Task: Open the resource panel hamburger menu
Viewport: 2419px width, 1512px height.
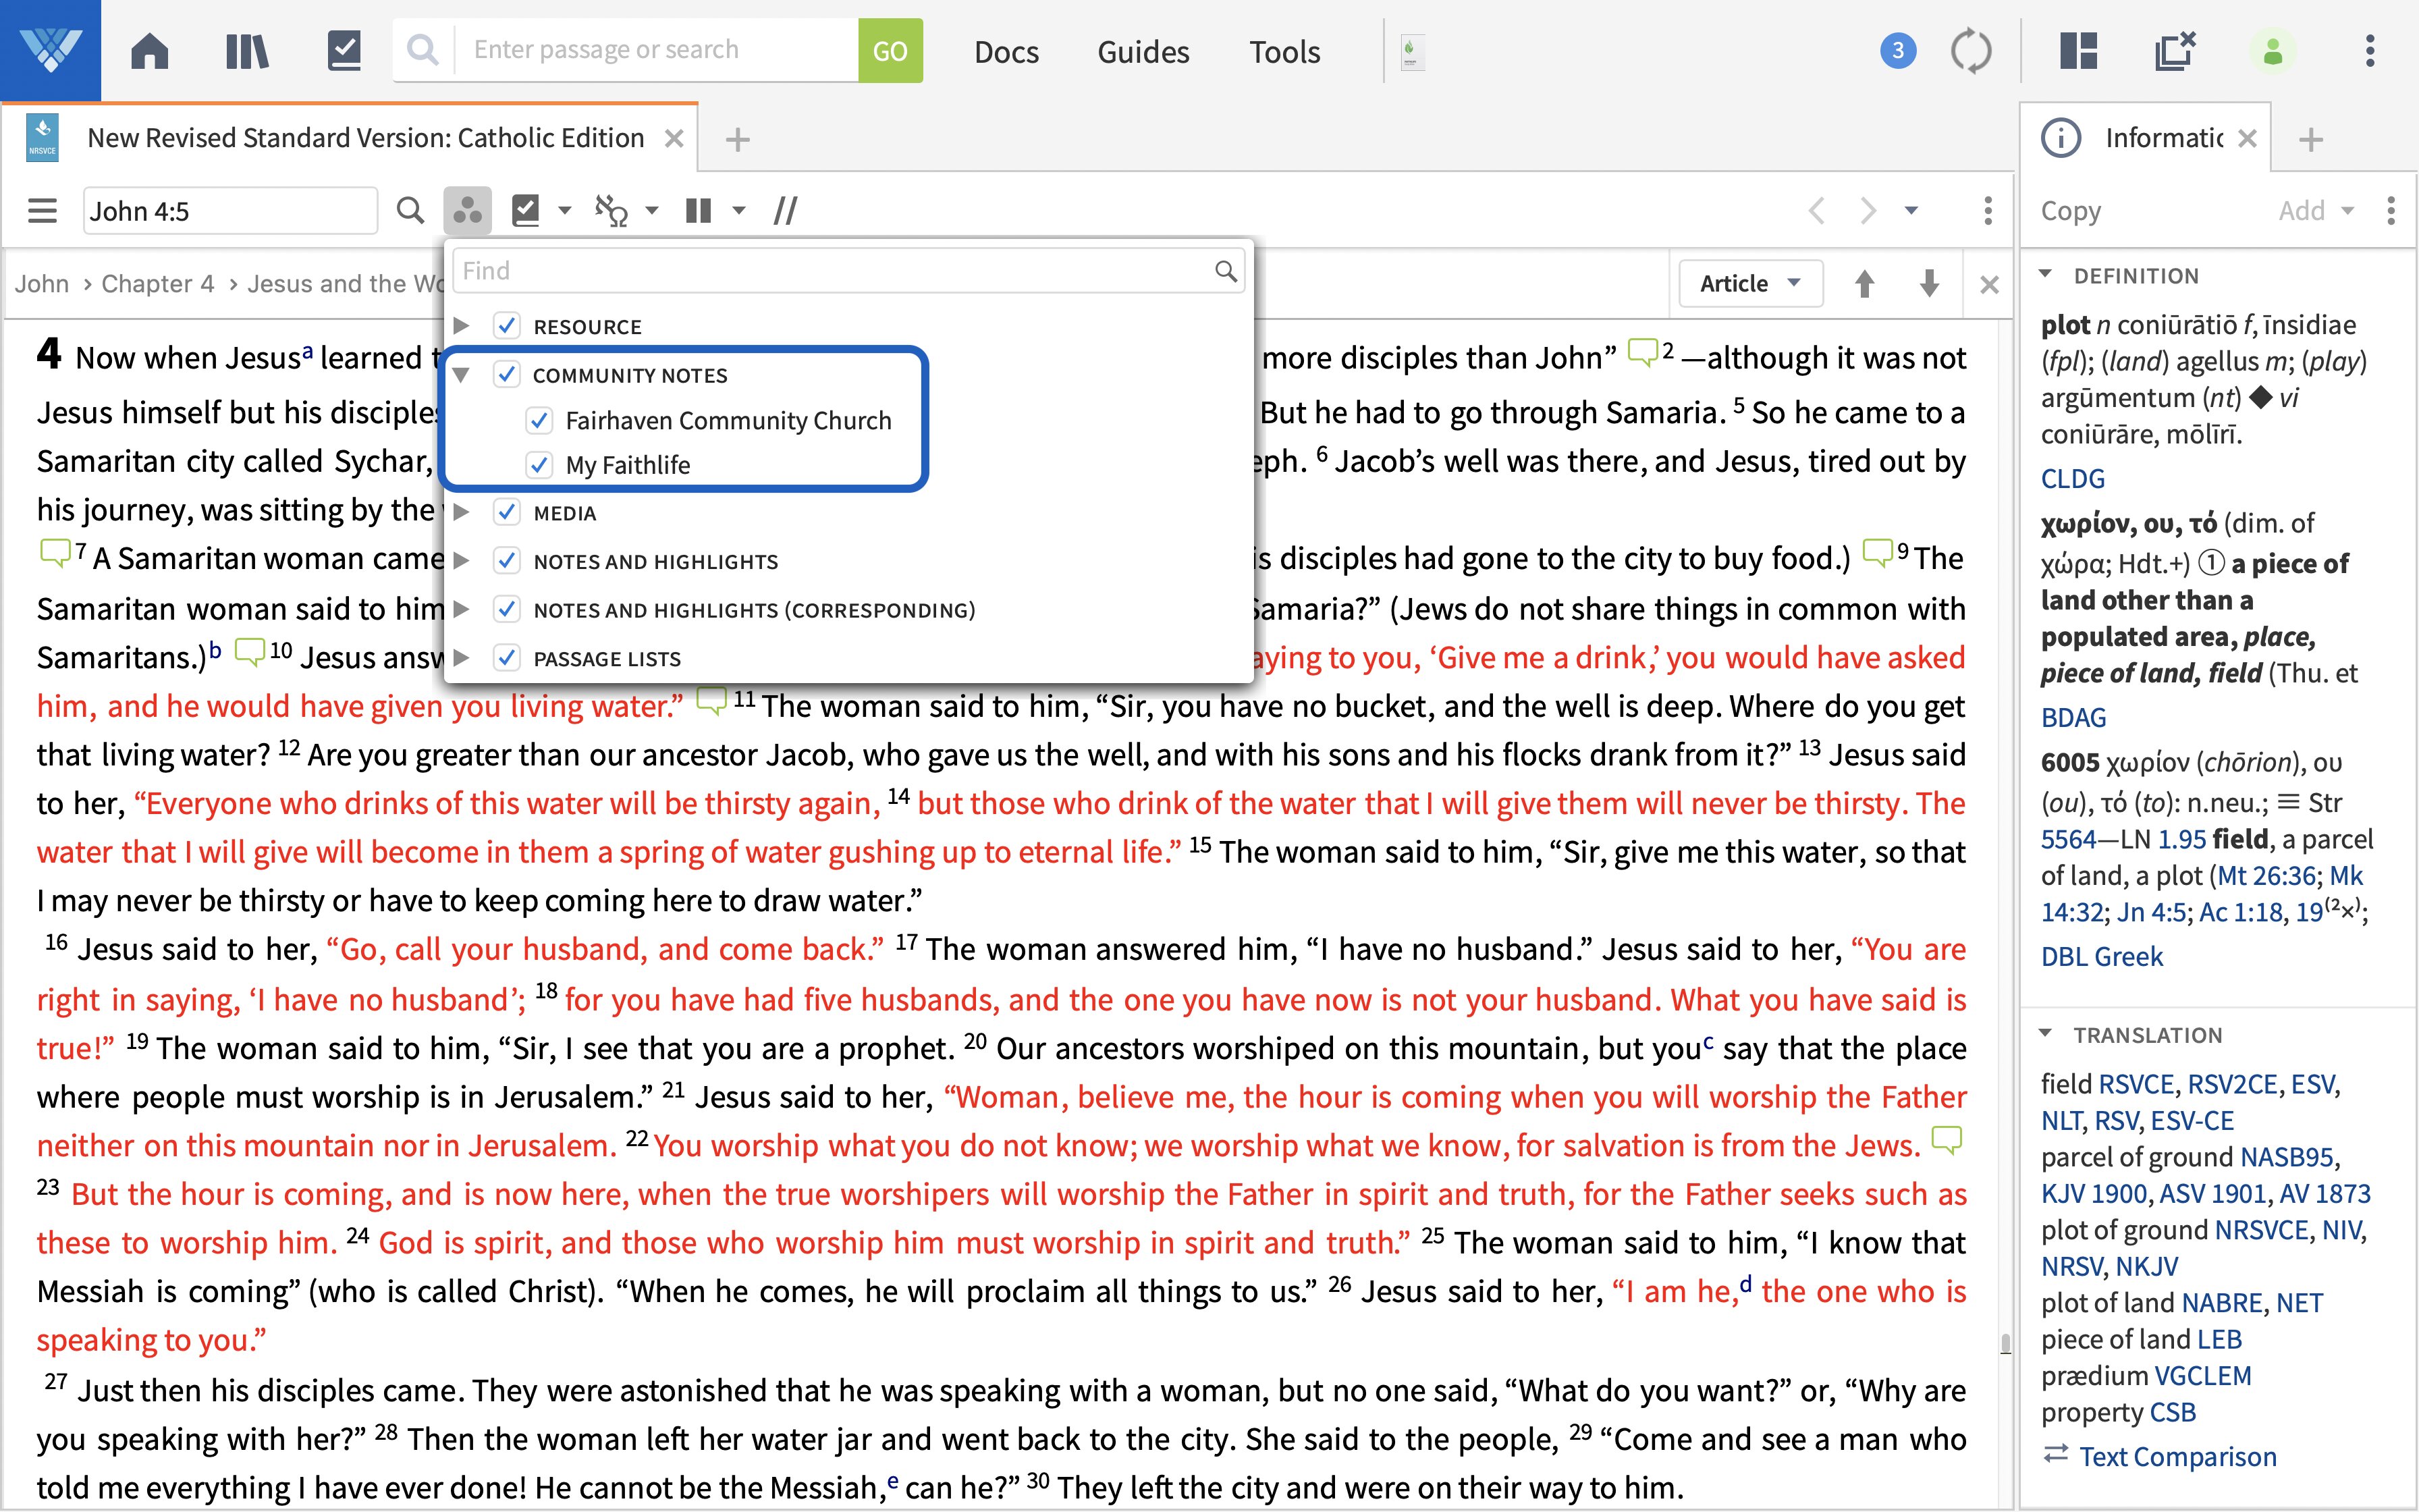Action: (42, 211)
